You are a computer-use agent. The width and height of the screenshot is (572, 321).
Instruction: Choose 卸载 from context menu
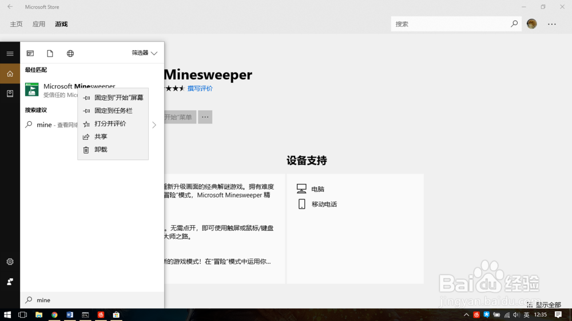[113, 150]
